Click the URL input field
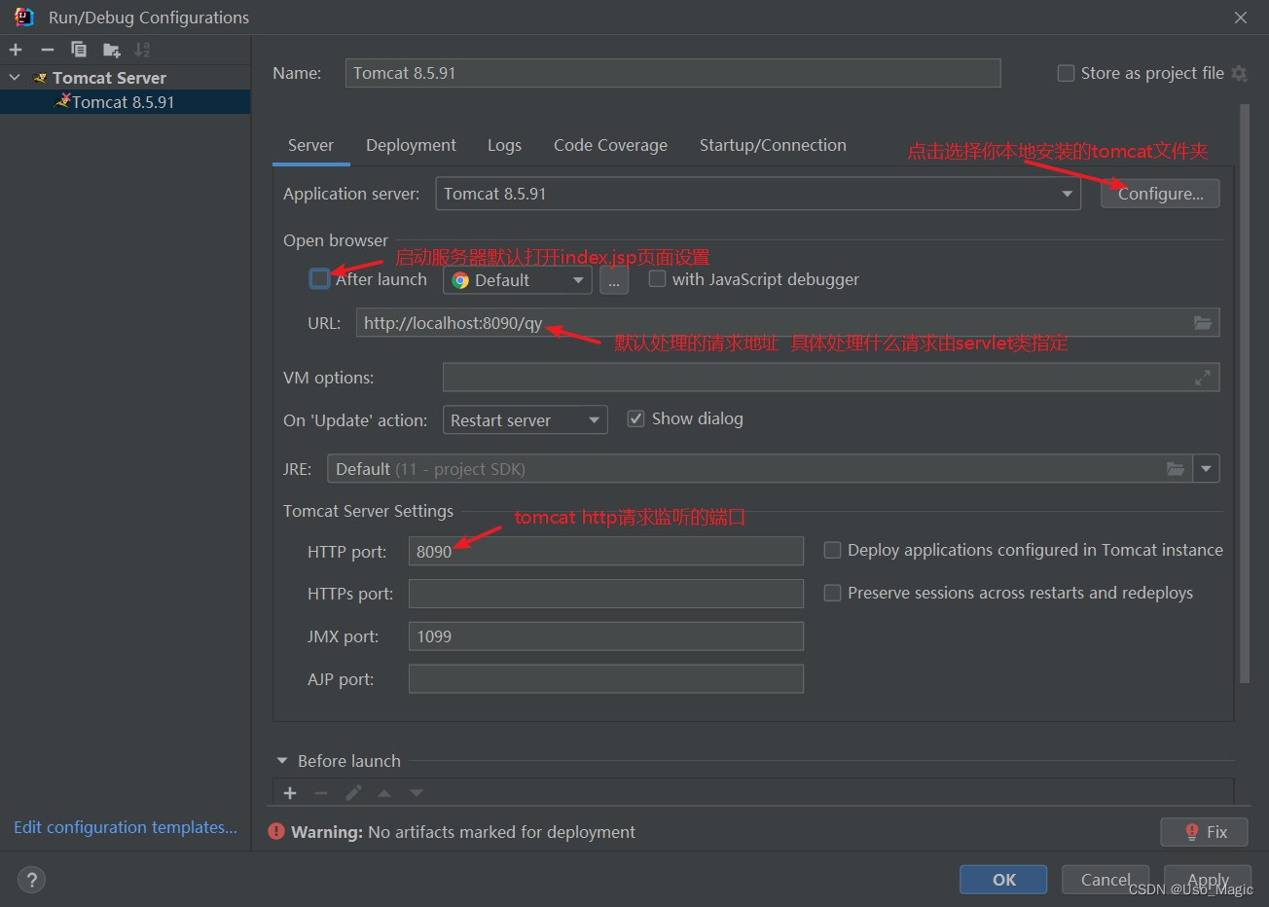The image size is (1269, 907). pos(787,323)
